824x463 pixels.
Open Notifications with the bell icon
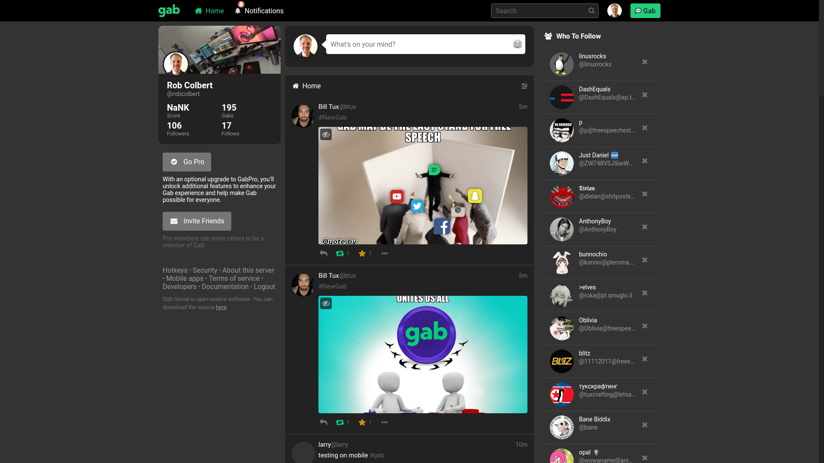259,11
